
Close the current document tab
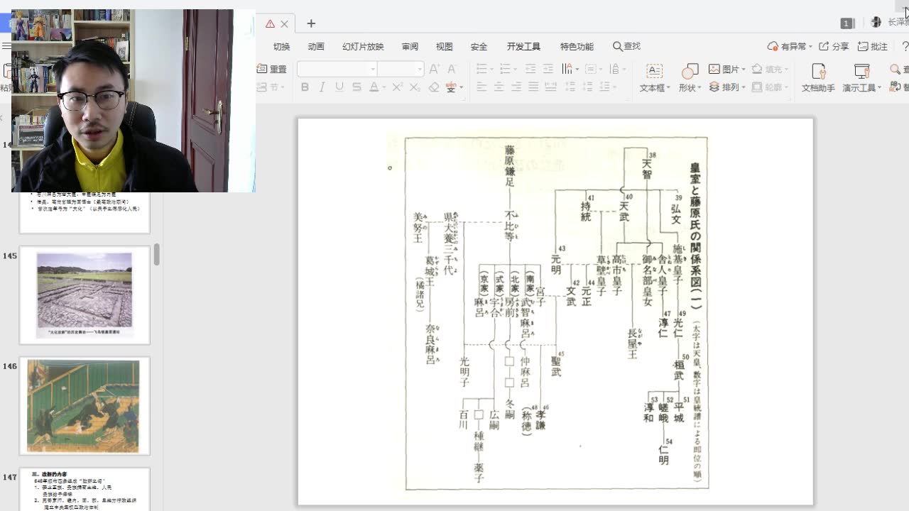click(x=285, y=23)
